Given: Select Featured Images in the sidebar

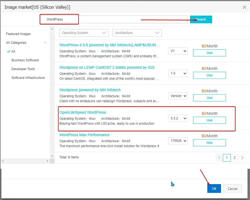Looking at the screenshot, I should point(18,34).
